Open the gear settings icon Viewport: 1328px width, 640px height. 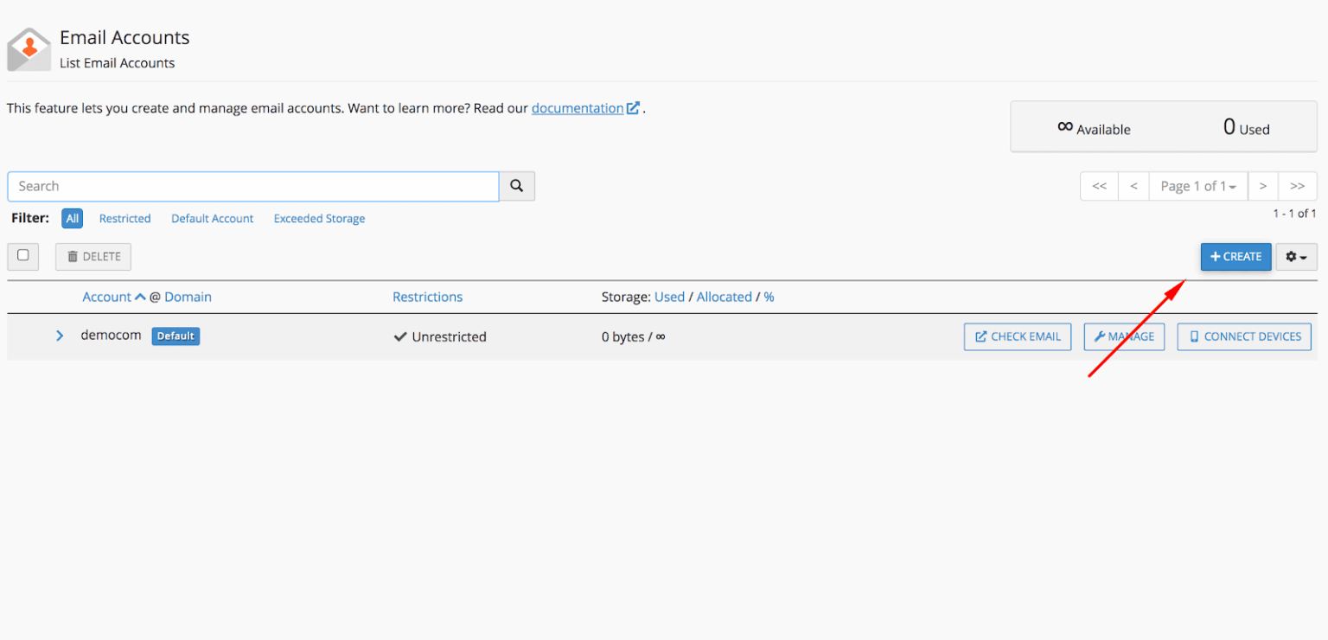tap(1291, 256)
